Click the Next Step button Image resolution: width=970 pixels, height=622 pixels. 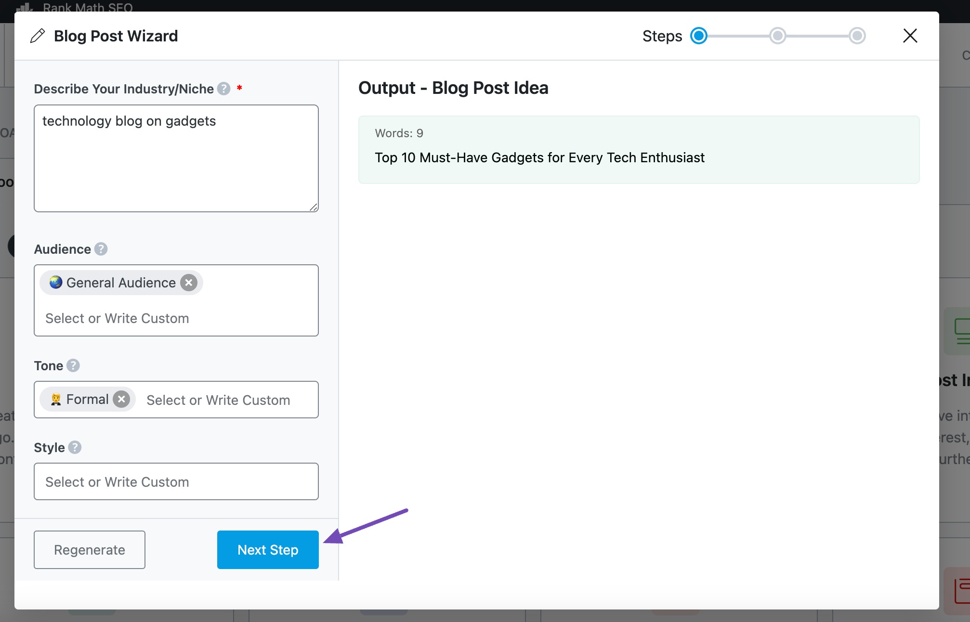click(267, 549)
